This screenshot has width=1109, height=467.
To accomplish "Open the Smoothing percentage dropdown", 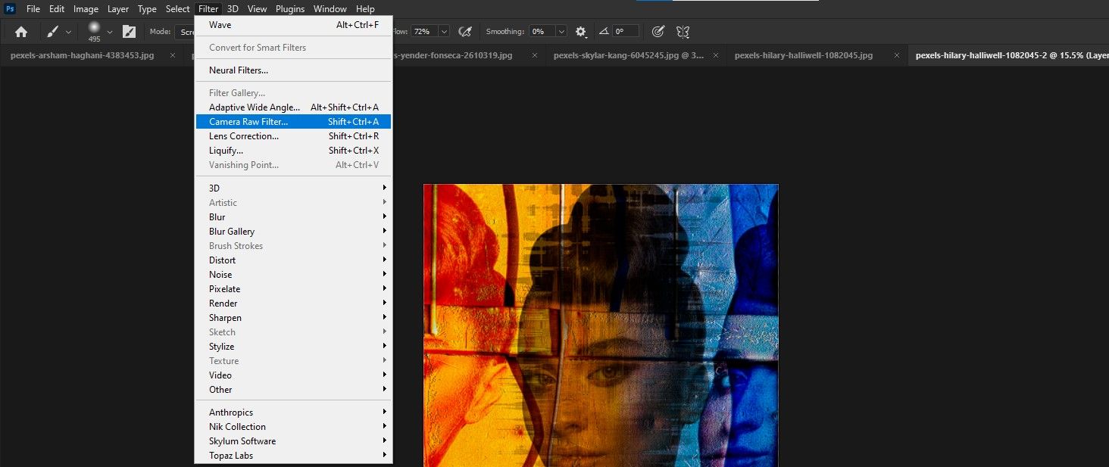I will point(561,31).
